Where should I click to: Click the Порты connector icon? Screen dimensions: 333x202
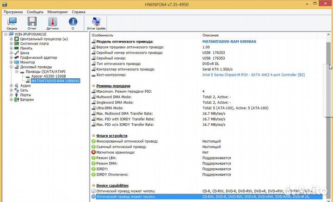click(17, 95)
